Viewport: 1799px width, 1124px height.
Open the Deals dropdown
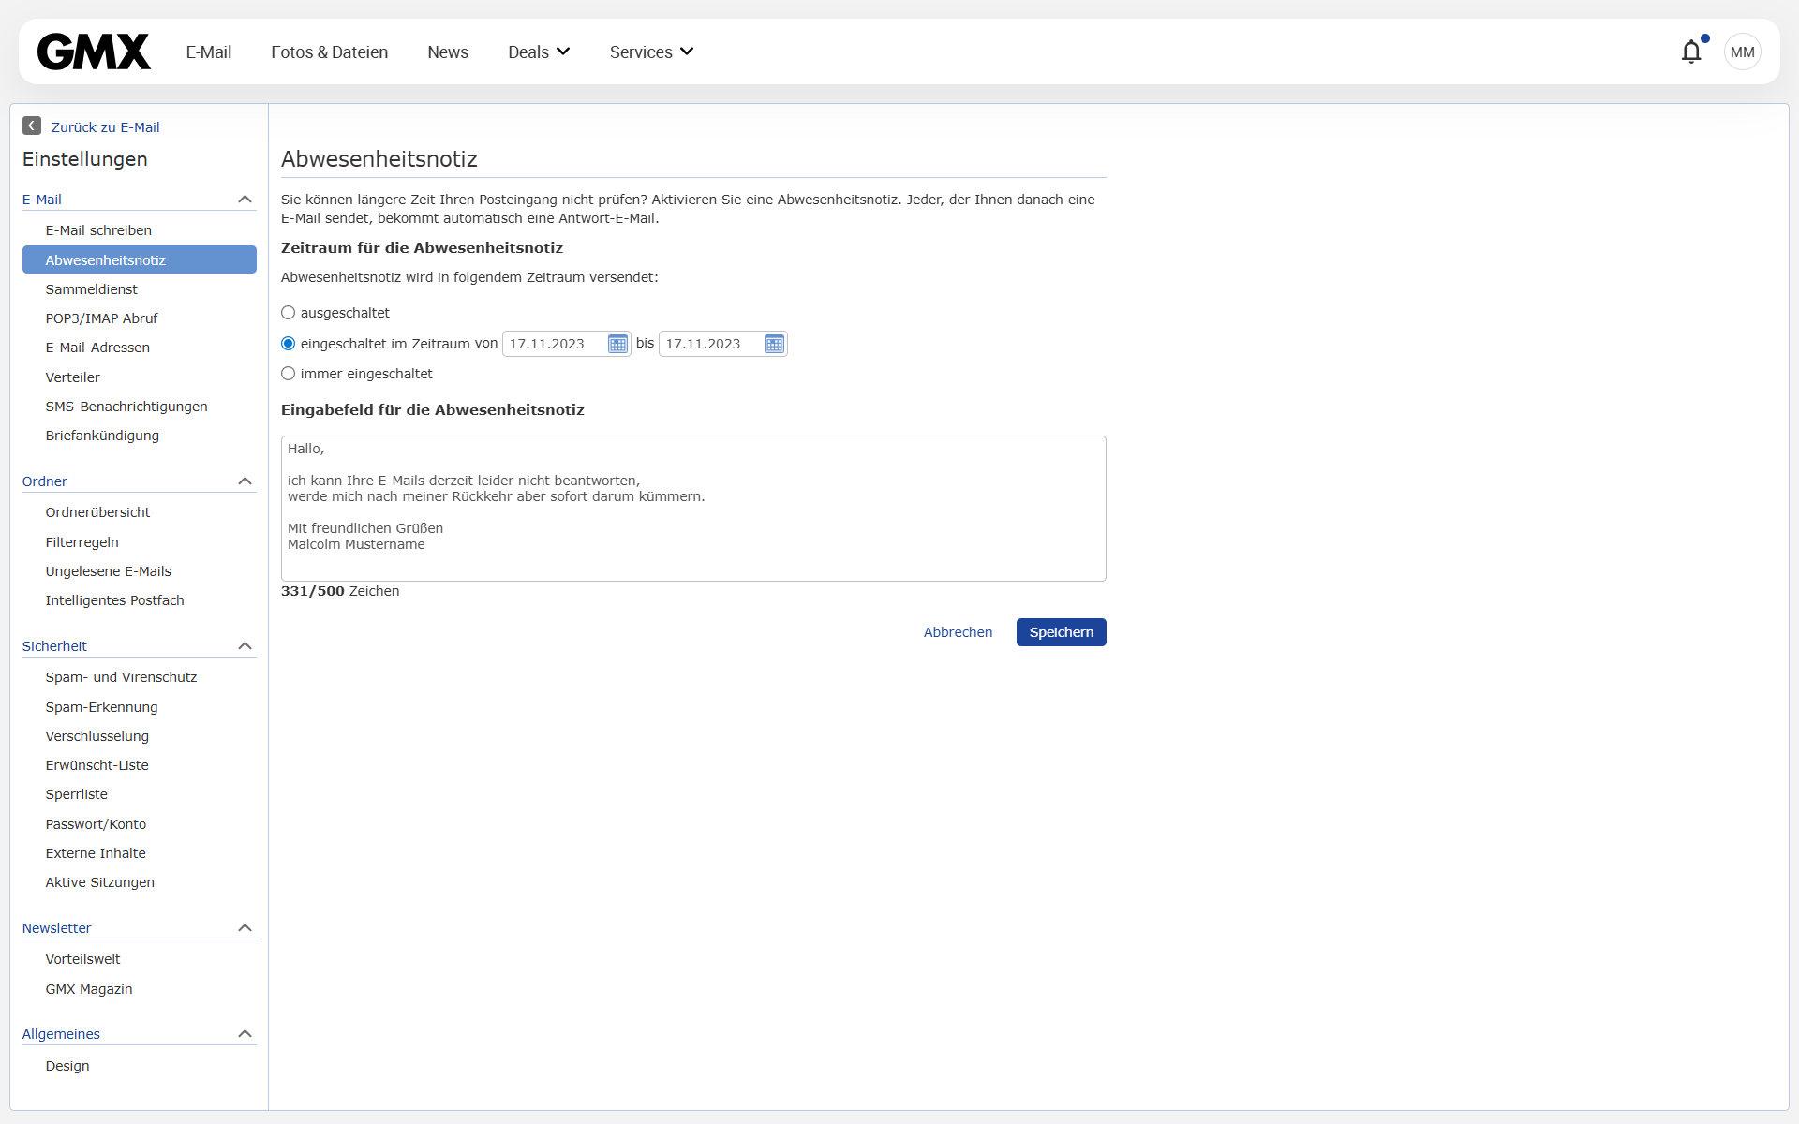click(538, 52)
